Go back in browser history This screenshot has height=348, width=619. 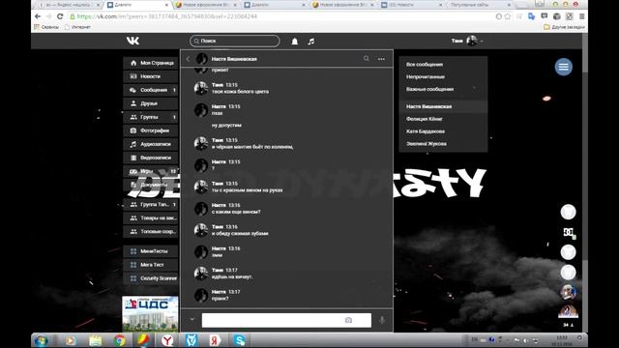coord(38,16)
